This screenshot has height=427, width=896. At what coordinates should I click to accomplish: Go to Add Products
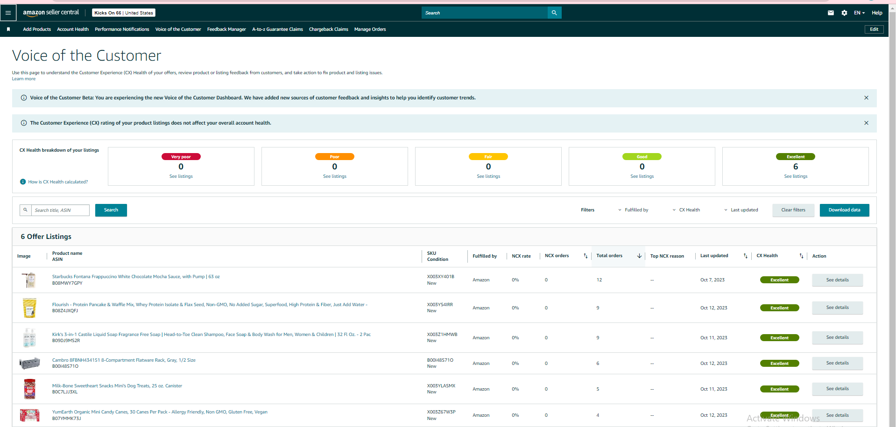(37, 29)
